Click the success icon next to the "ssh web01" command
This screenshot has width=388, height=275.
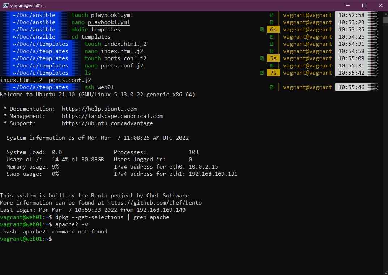point(271,87)
